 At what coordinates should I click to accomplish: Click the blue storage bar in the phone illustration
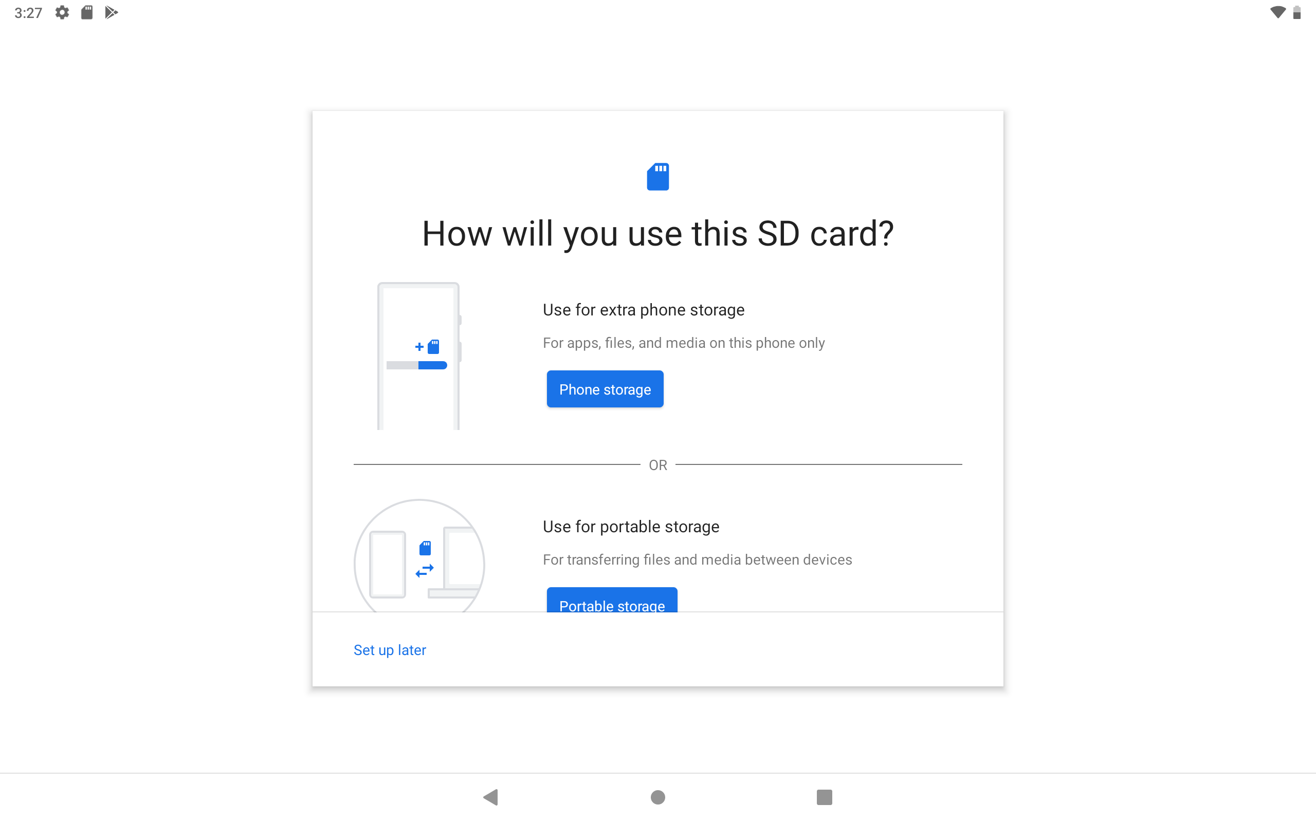point(432,365)
